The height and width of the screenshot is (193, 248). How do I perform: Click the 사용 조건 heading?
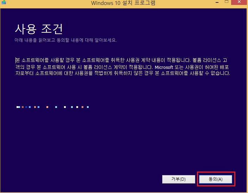coord(39,29)
